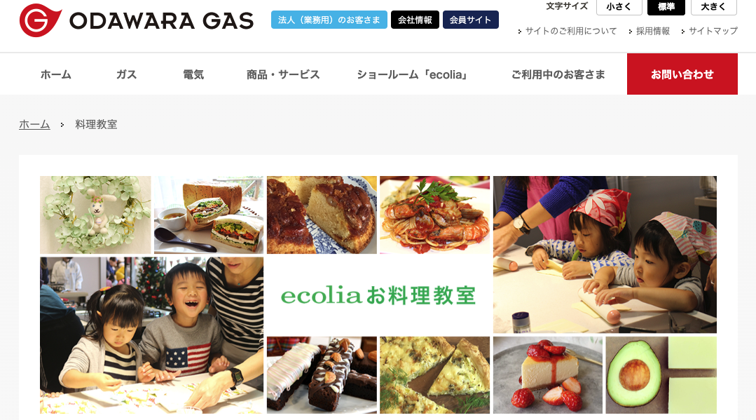Click ホーム breadcrumb link
Viewport: 756px width, 420px height.
[x=35, y=125]
